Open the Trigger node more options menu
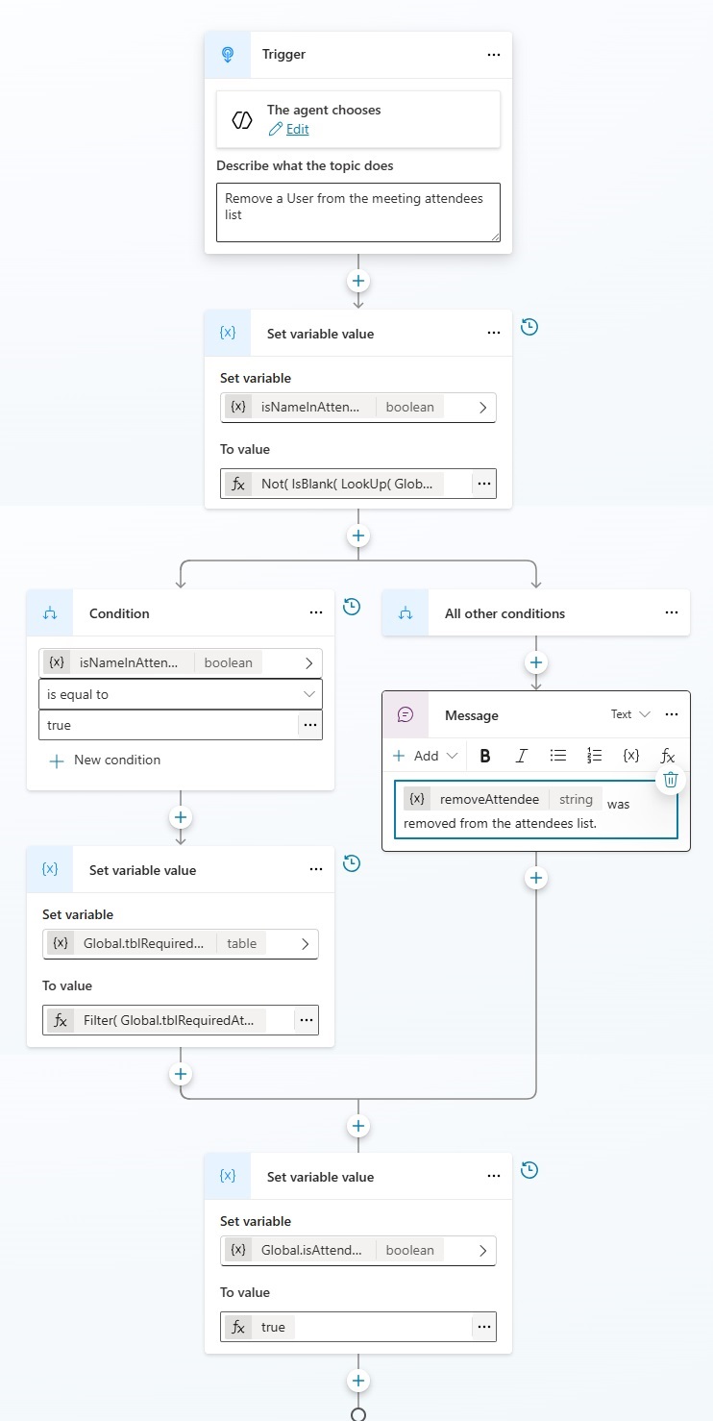713x1421 pixels. coord(494,55)
